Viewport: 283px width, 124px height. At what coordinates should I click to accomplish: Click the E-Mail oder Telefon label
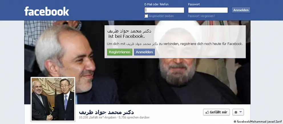tap(157, 4)
